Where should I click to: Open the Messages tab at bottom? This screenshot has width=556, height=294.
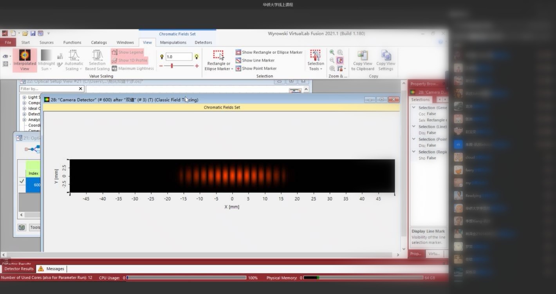(x=52, y=269)
